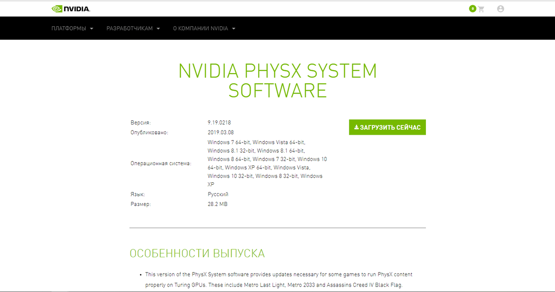Click the Операционная система label
The height and width of the screenshot is (292, 555).
(x=161, y=163)
